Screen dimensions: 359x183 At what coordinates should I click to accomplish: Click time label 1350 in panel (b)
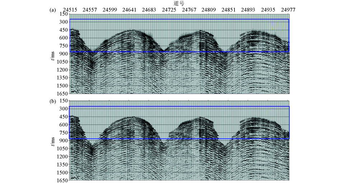coord(62,164)
